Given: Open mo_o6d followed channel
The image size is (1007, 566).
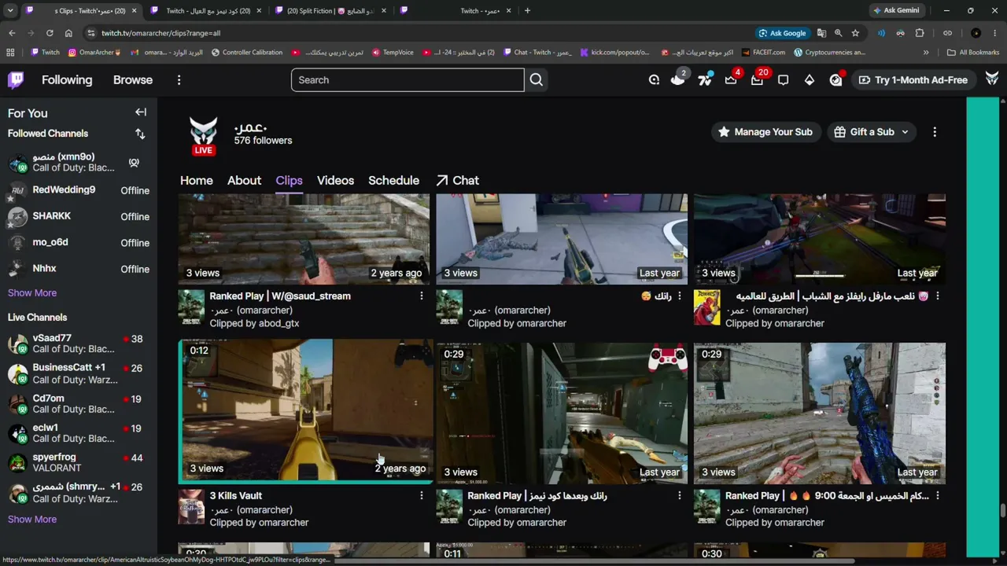Looking at the screenshot, I should [79, 243].
